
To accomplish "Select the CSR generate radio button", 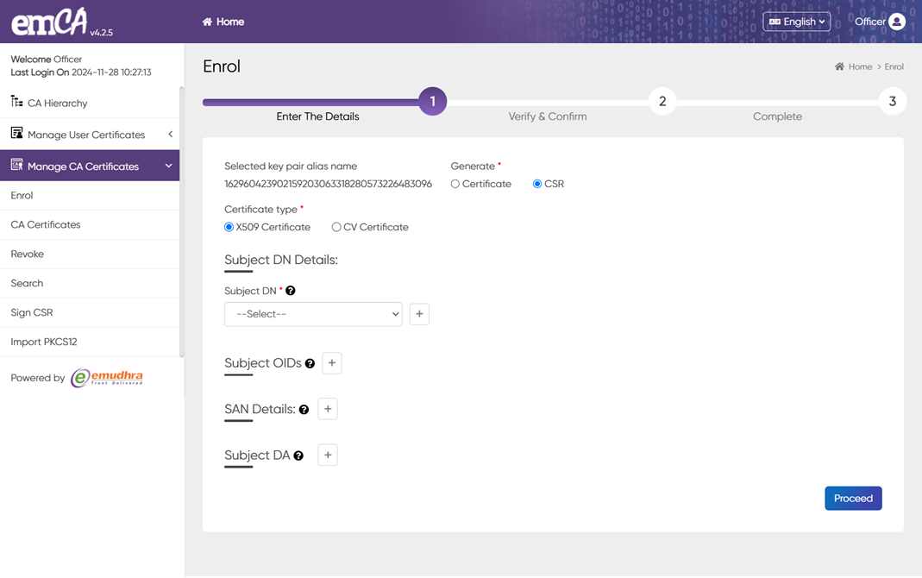I will 537,184.
